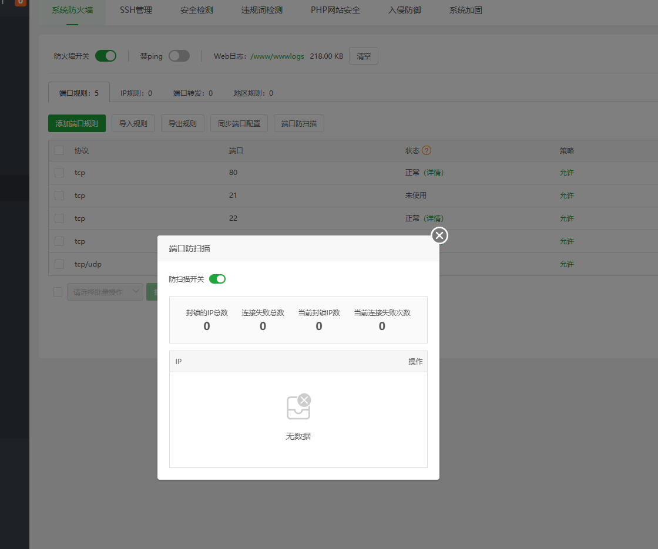This screenshot has width=658, height=549.
Task: Select all rows with header checkbox
Action: [59, 150]
